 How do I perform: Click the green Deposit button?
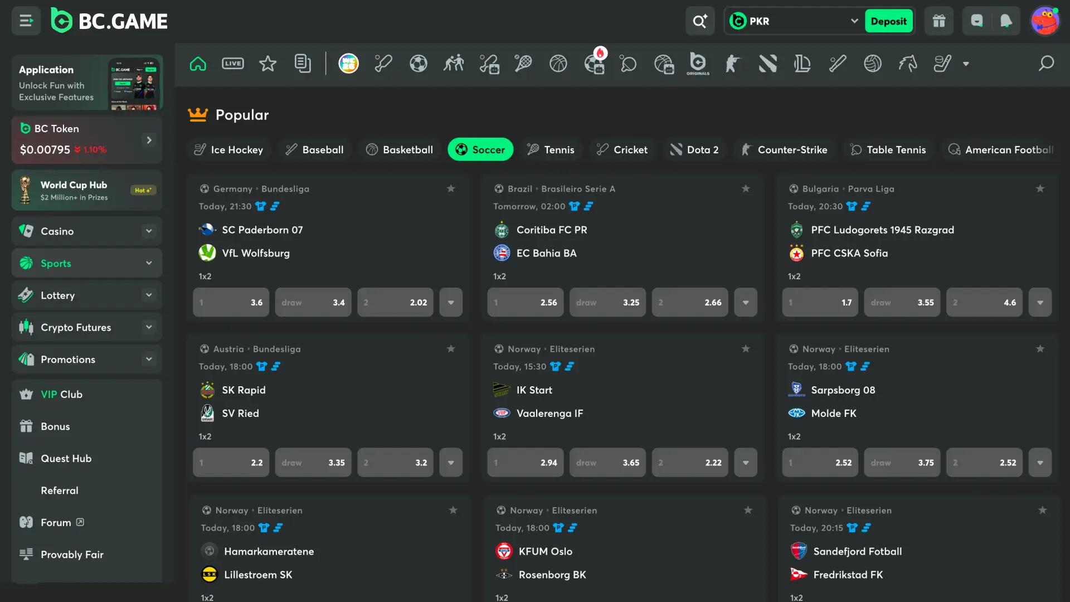click(x=888, y=21)
